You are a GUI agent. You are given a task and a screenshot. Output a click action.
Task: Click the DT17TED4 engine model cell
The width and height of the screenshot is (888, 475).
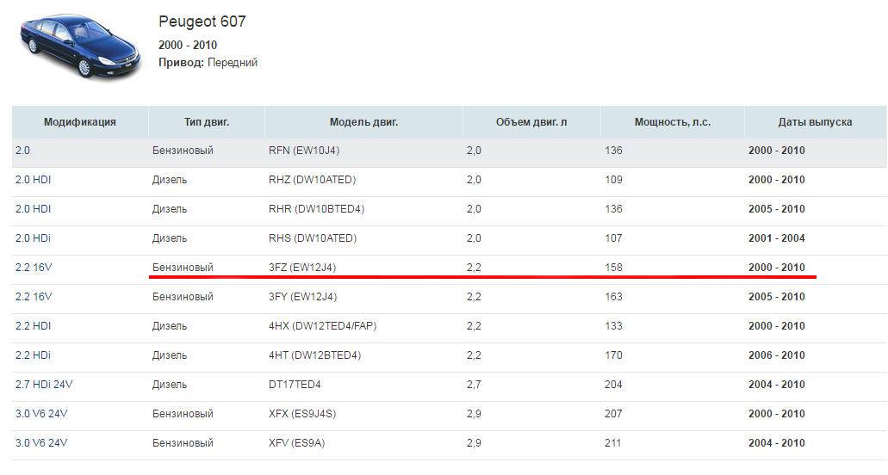pos(295,385)
